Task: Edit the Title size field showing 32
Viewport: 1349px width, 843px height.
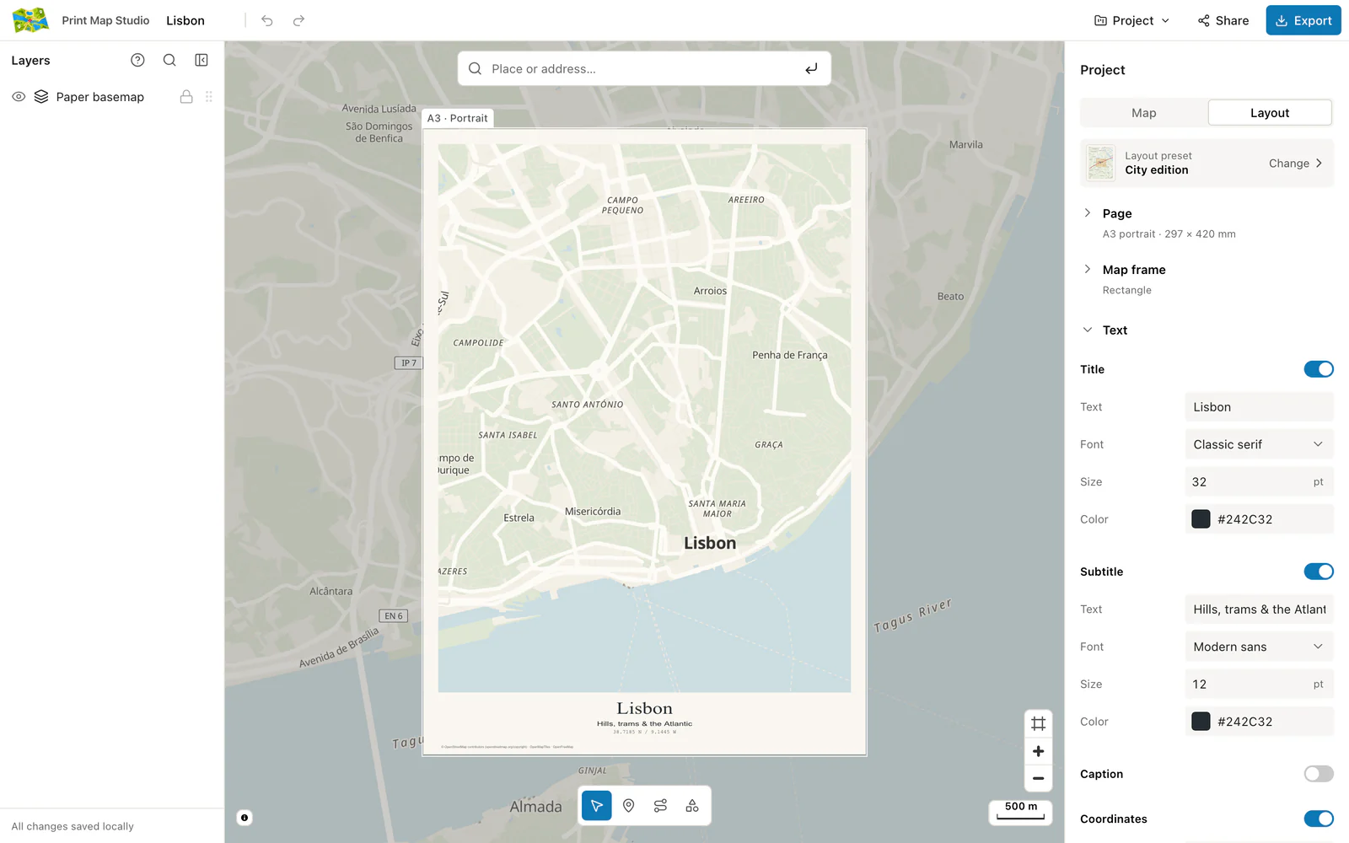Action: [1259, 482]
